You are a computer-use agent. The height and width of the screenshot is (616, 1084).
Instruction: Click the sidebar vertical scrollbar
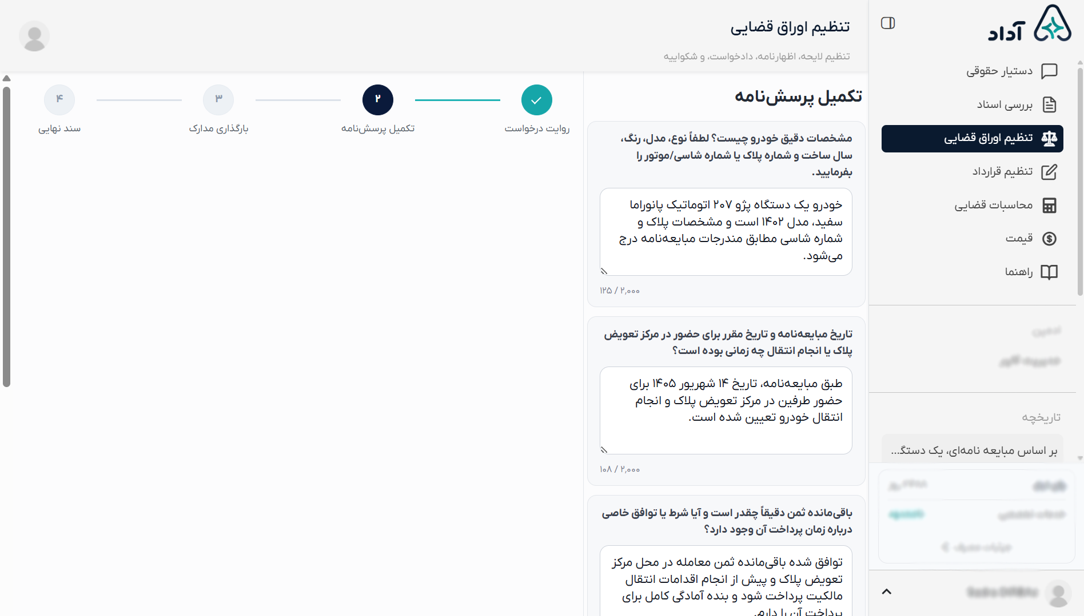(x=1080, y=183)
